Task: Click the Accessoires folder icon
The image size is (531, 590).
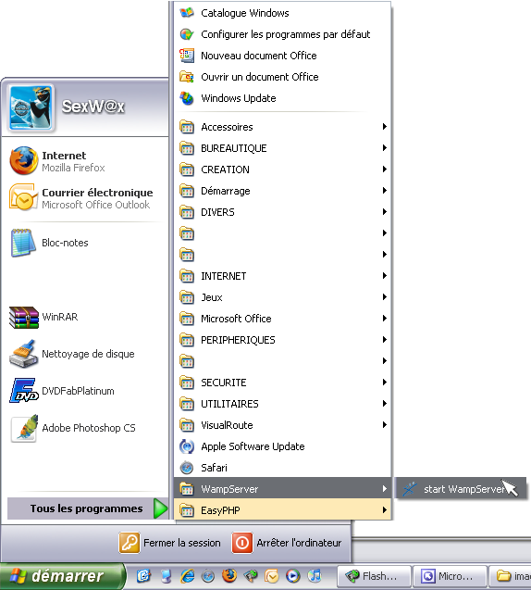Action: coord(187,127)
